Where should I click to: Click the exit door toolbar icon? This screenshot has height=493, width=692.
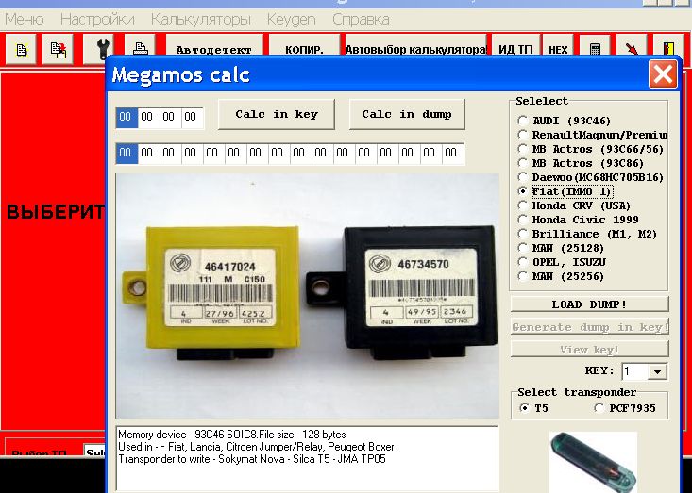(x=667, y=46)
